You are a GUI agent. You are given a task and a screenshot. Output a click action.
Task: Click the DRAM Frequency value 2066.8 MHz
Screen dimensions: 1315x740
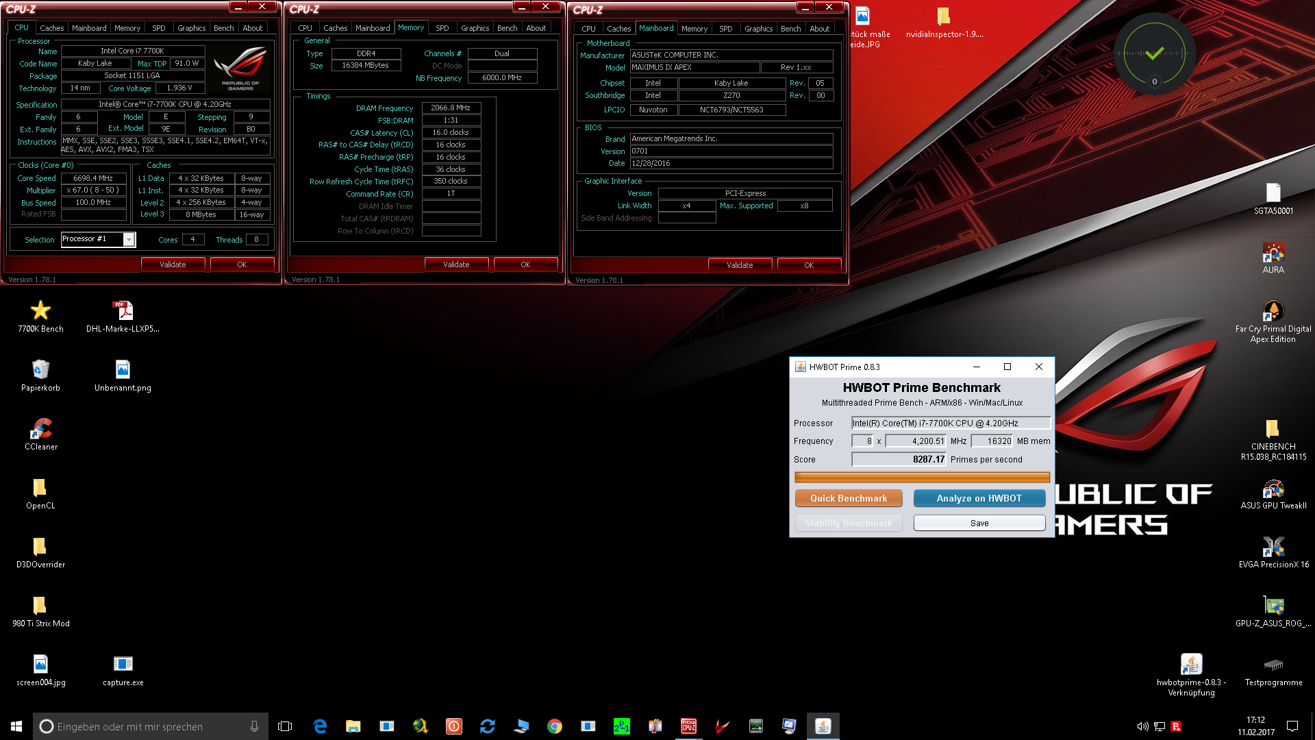tap(451, 108)
